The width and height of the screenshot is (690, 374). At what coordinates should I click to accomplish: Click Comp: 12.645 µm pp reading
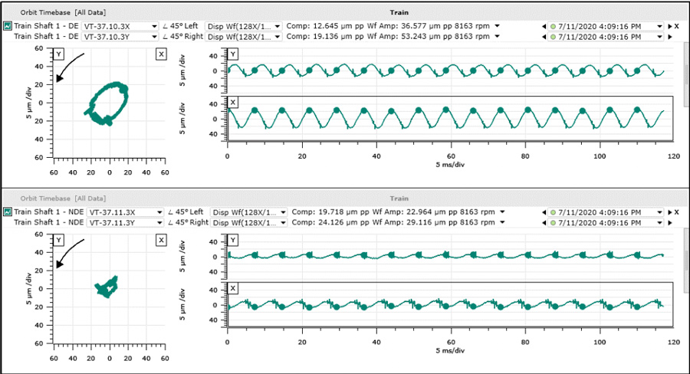coord(325,26)
